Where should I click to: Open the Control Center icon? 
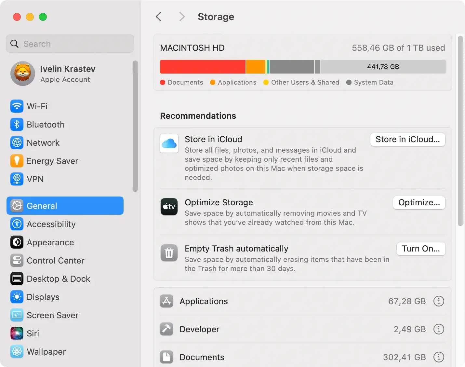tap(17, 260)
